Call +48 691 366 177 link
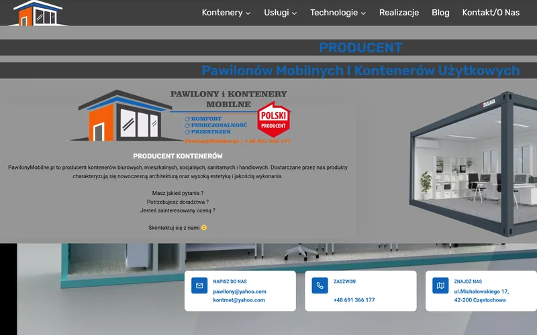Image resolution: width=537 pixels, height=335 pixels. click(x=354, y=300)
